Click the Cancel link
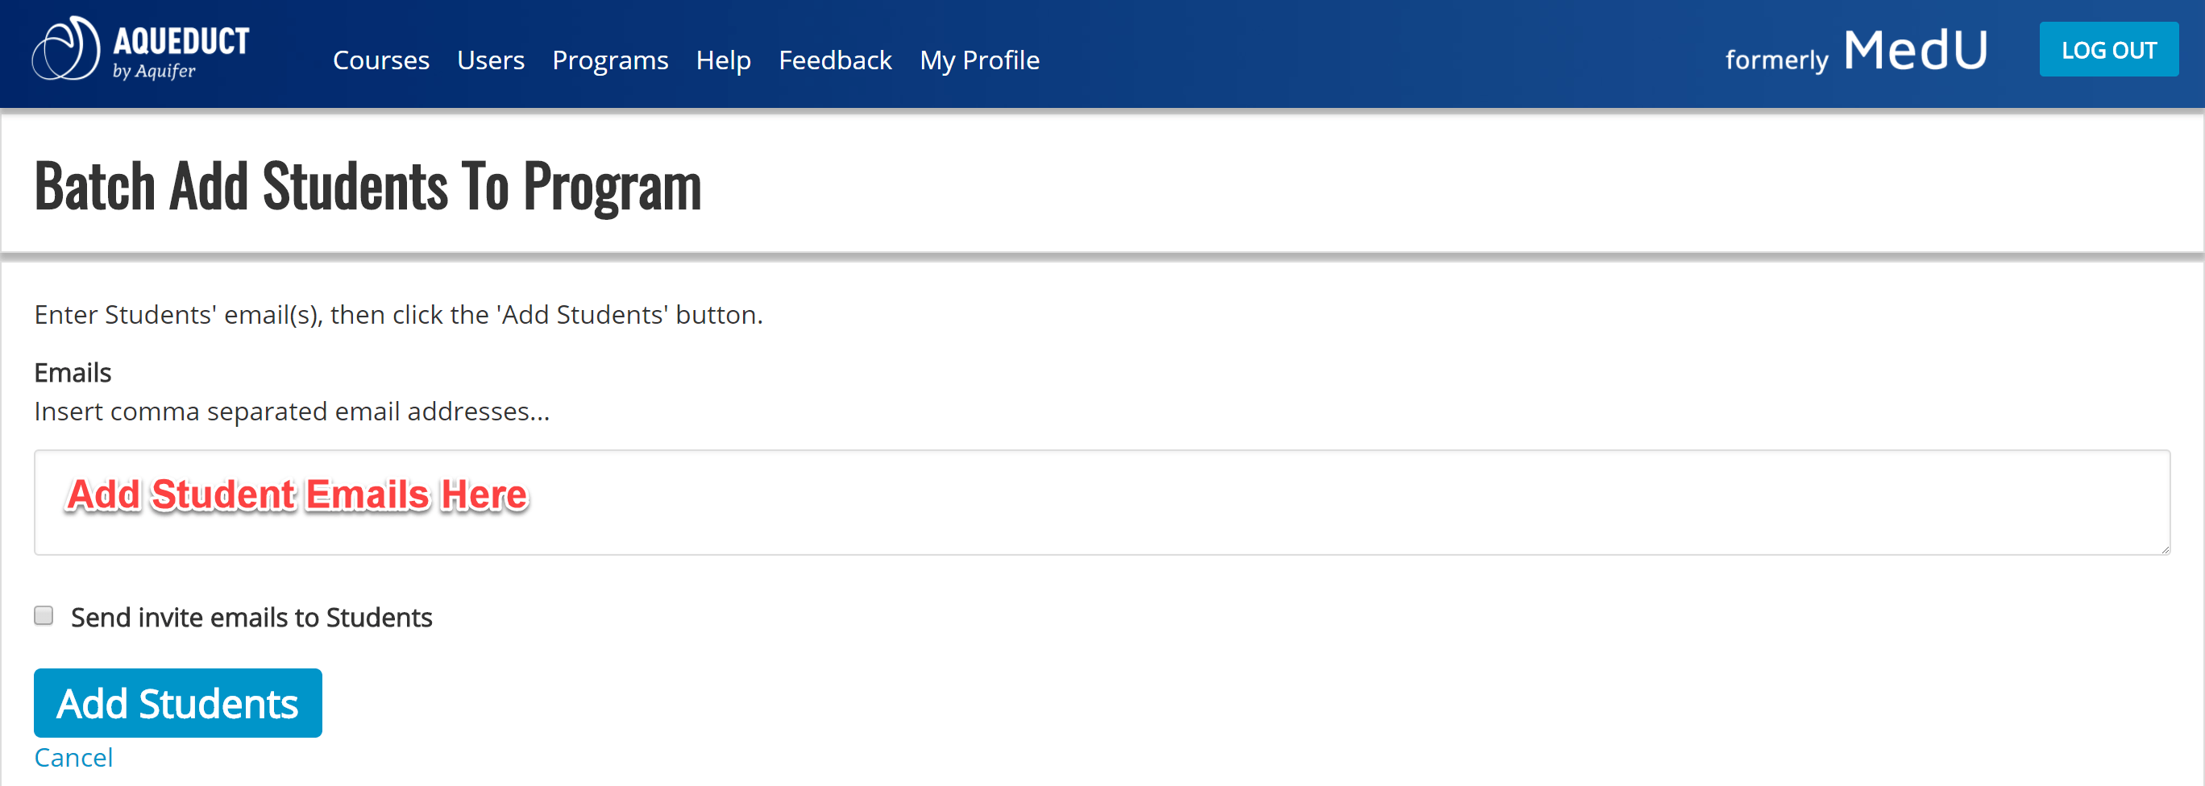This screenshot has height=786, width=2205. coord(73,757)
